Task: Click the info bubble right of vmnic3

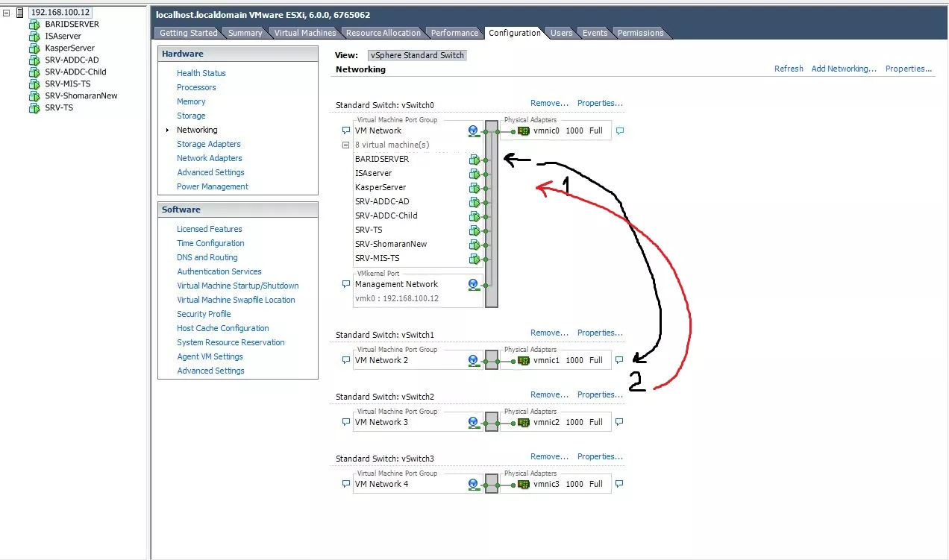Action: (619, 484)
